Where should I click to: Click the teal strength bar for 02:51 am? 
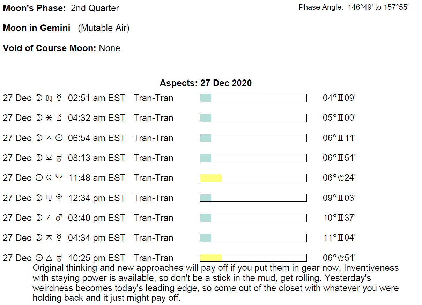(x=206, y=98)
